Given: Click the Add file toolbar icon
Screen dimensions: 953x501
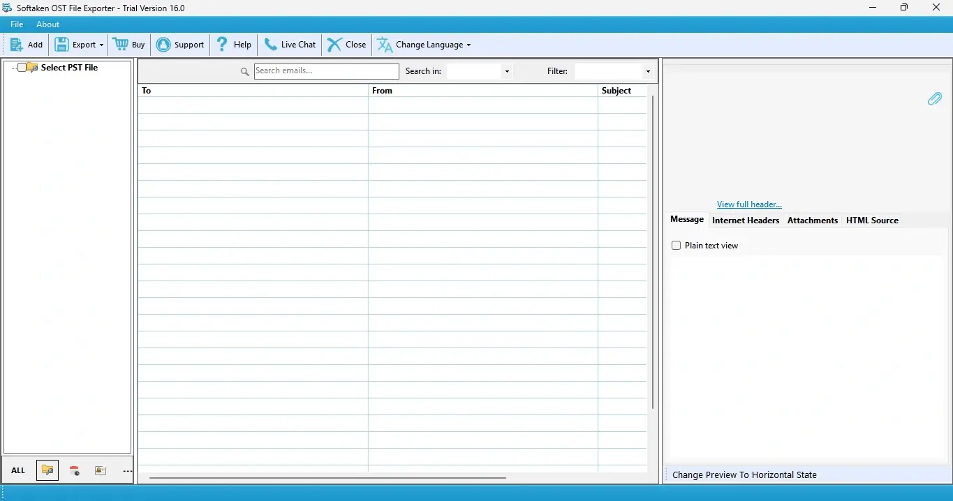Looking at the screenshot, I should pyautogui.click(x=17, y=45).
